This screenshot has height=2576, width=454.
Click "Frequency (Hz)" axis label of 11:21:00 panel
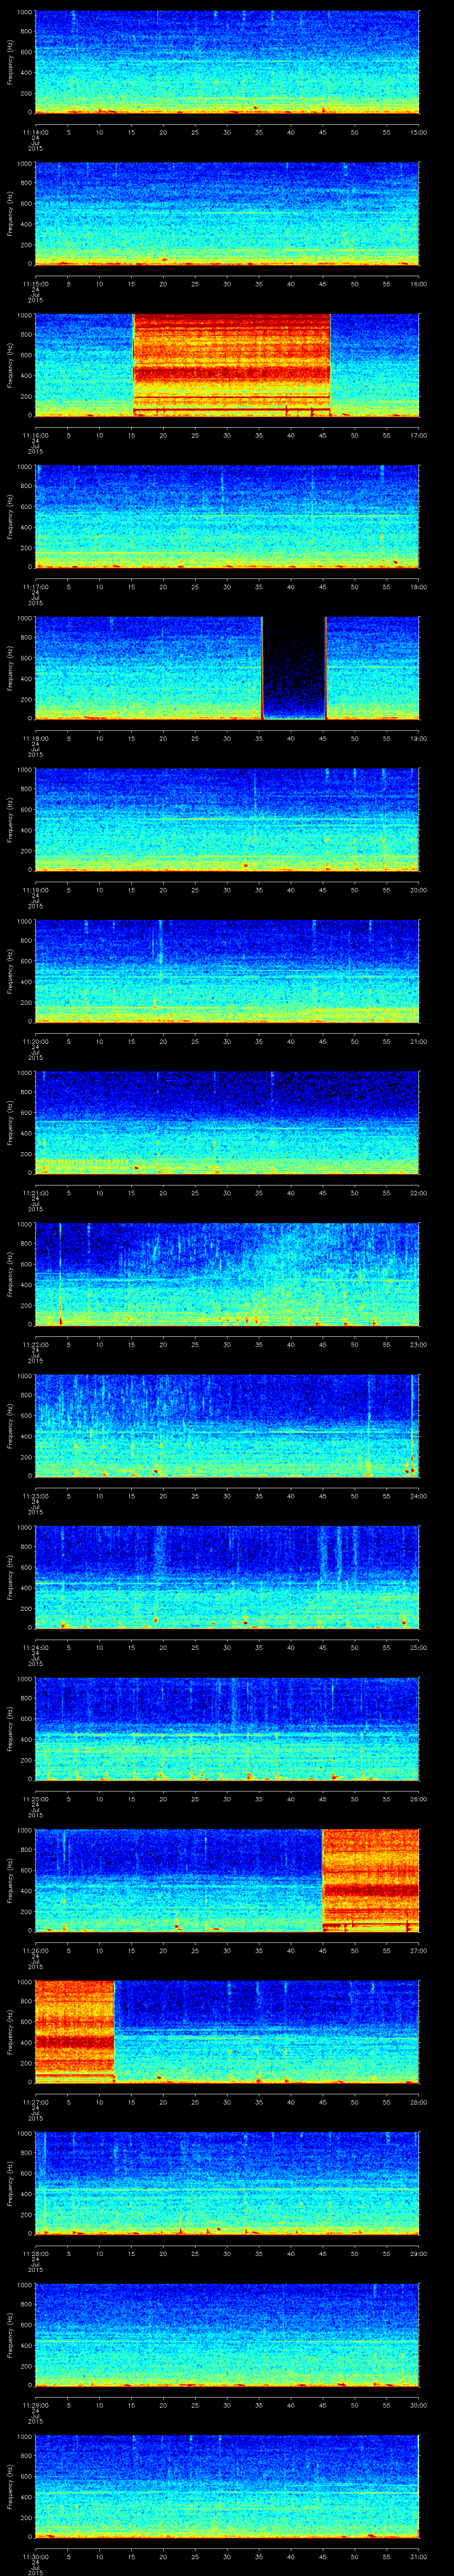[x=10, y=1122]
